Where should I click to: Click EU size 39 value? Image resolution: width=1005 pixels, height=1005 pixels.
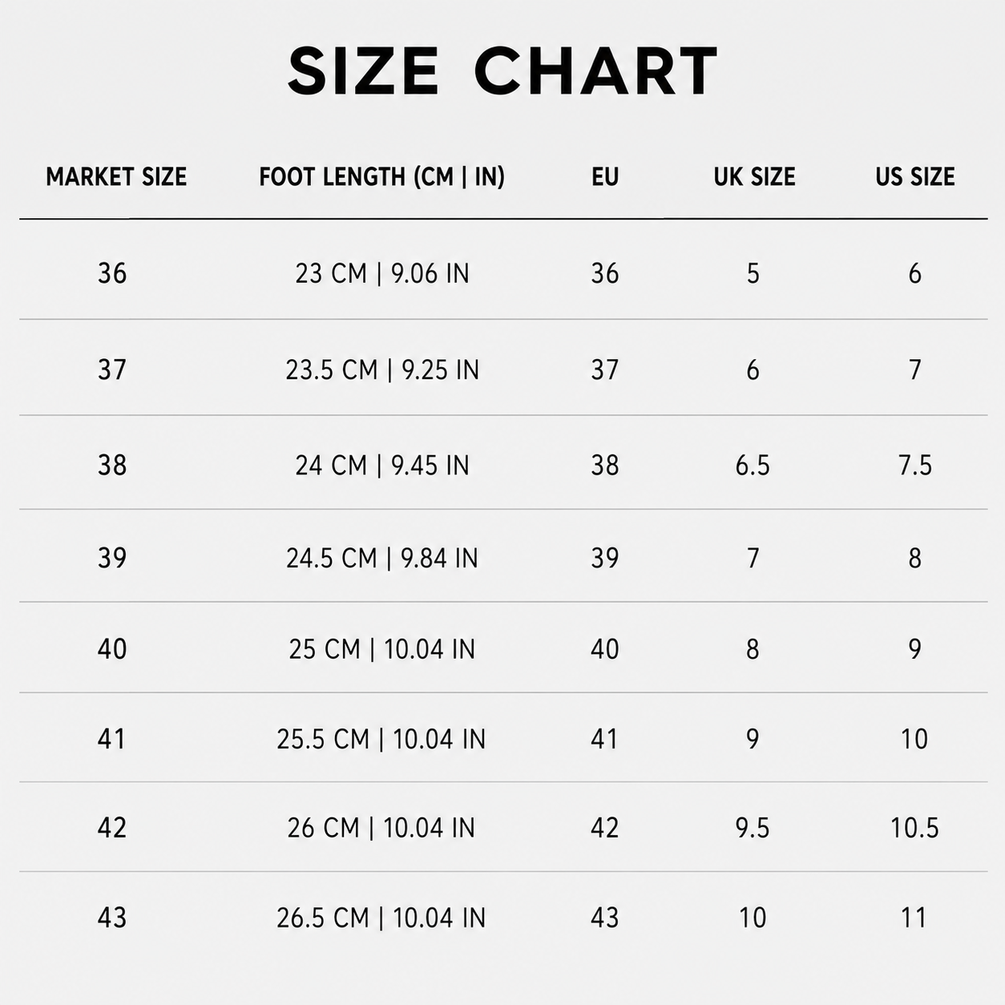pos(605,558)
